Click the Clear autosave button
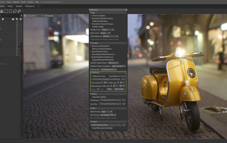This screenshot has width=227, height=143. tap(110, 89)
